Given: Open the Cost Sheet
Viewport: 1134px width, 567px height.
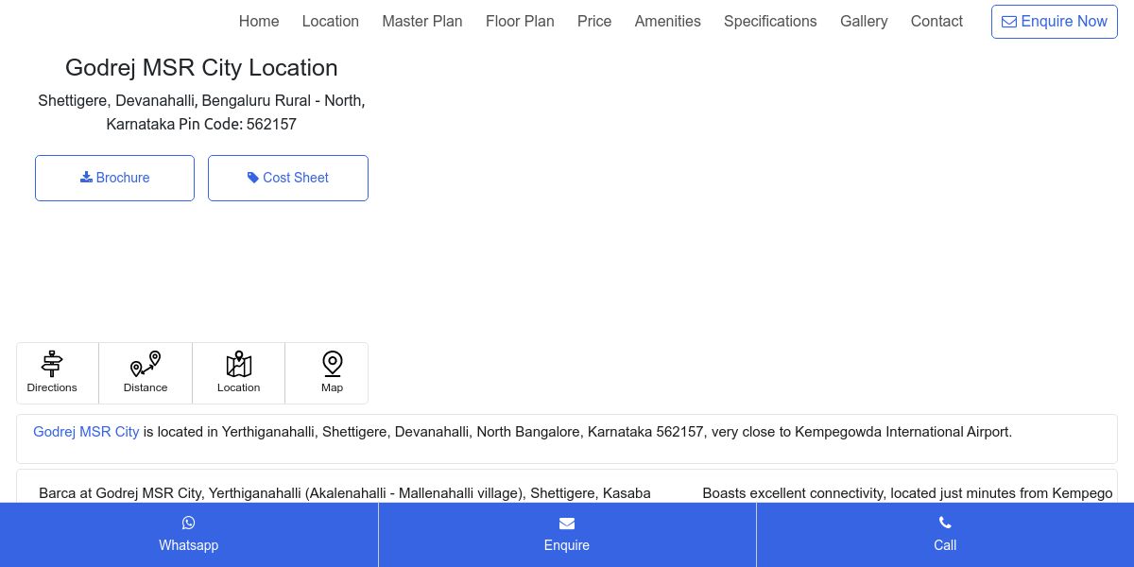Looking at the screenshot, I should pyautogui.click(x=288, y=178).
